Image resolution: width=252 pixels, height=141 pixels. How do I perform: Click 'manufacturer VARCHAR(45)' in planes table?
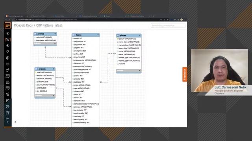point(130,45)
